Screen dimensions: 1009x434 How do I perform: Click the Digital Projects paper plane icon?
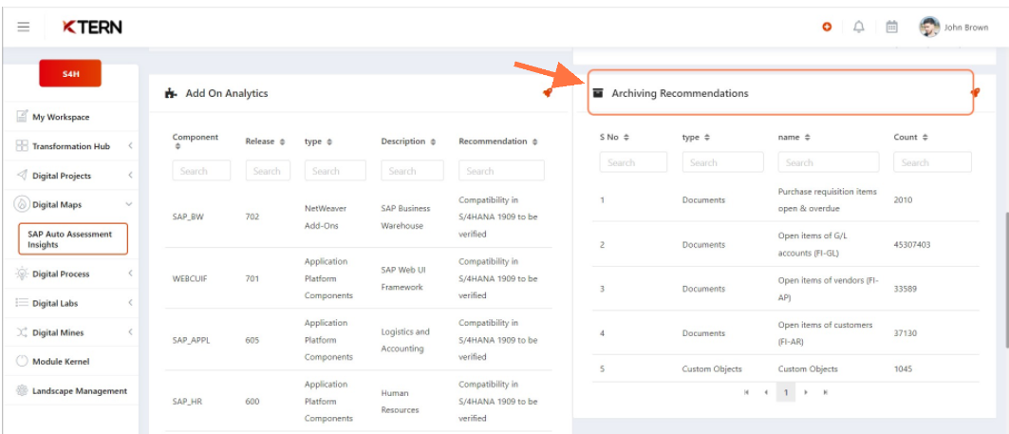pos(22,175)
